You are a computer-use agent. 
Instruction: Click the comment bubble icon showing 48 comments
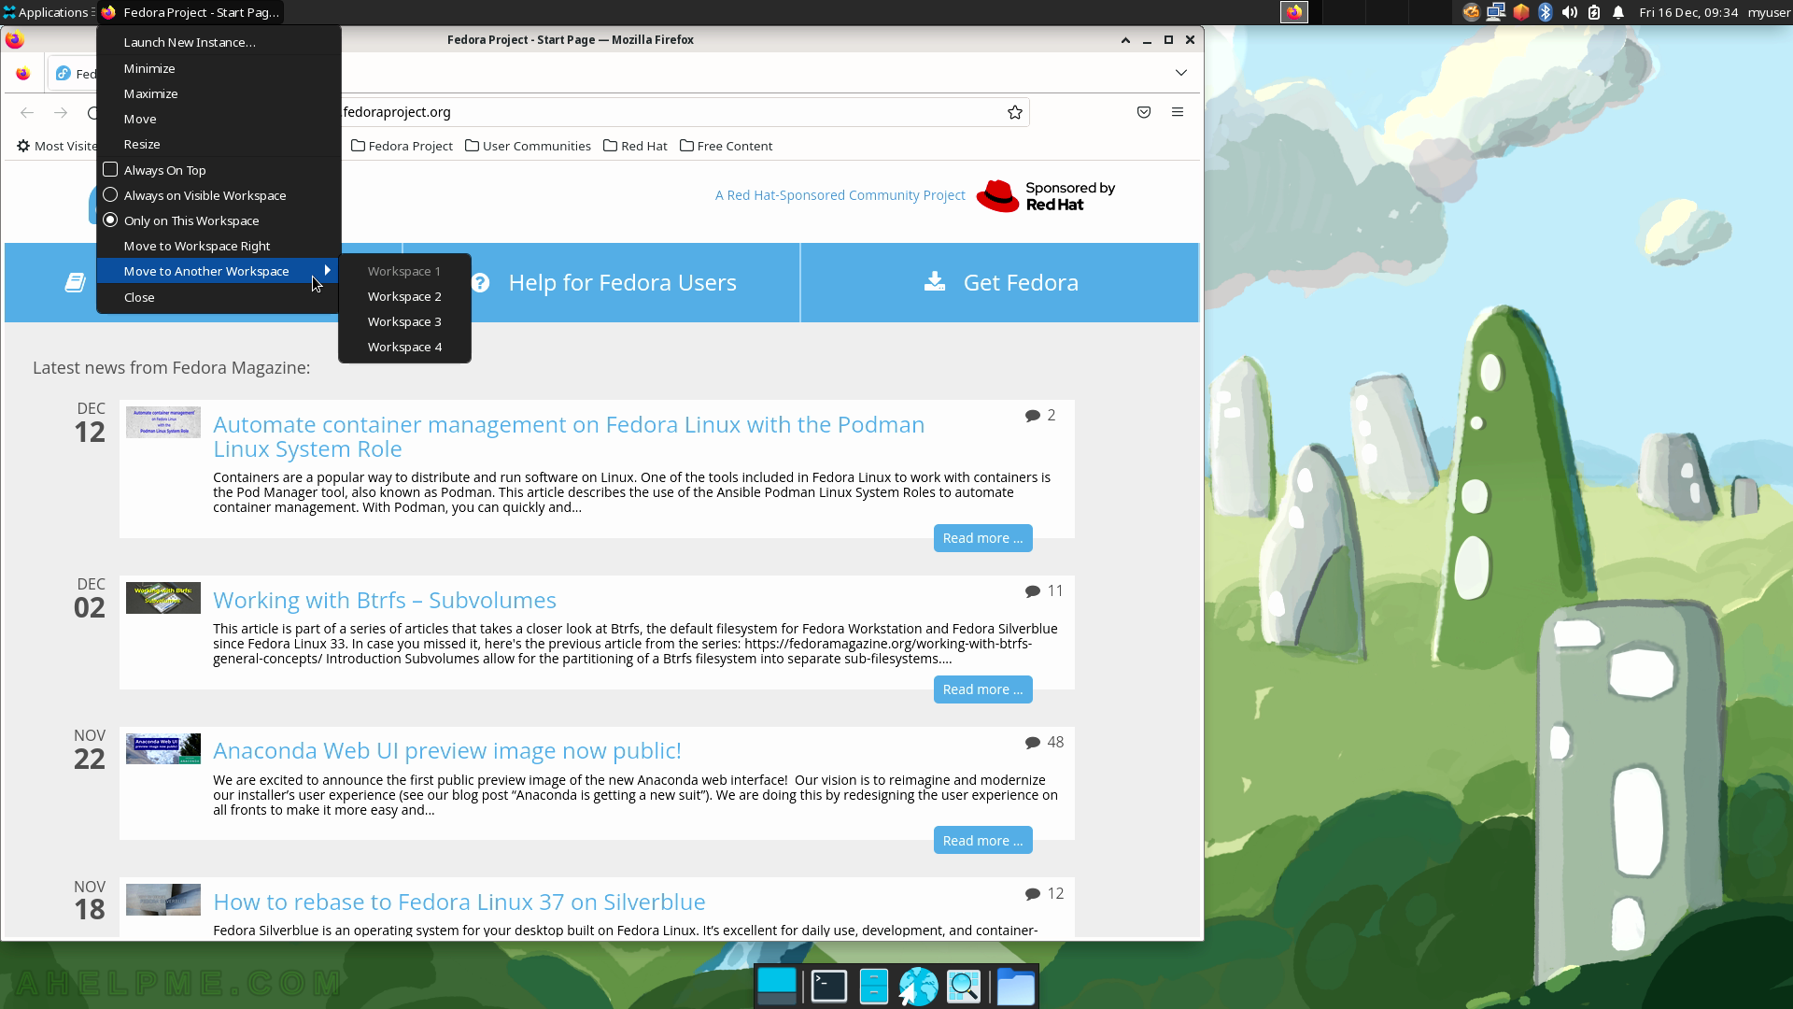(1032, 743)
